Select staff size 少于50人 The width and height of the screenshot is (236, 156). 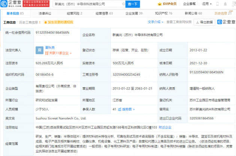tap(42, 109)
